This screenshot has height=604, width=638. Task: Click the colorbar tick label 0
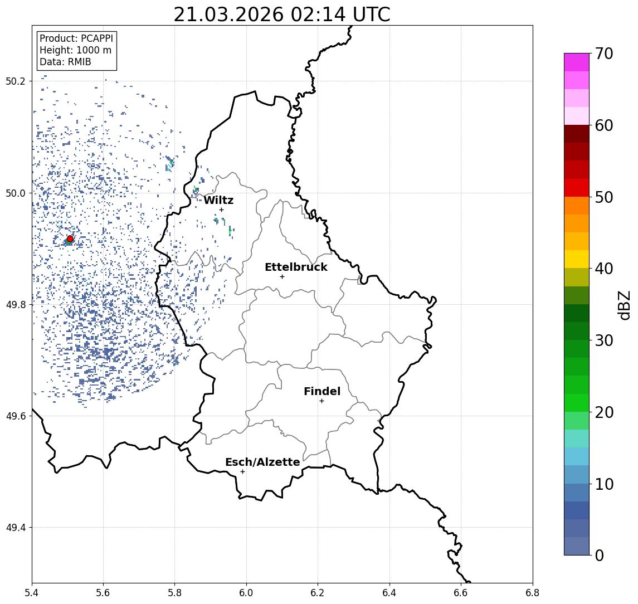coord(599,555)
